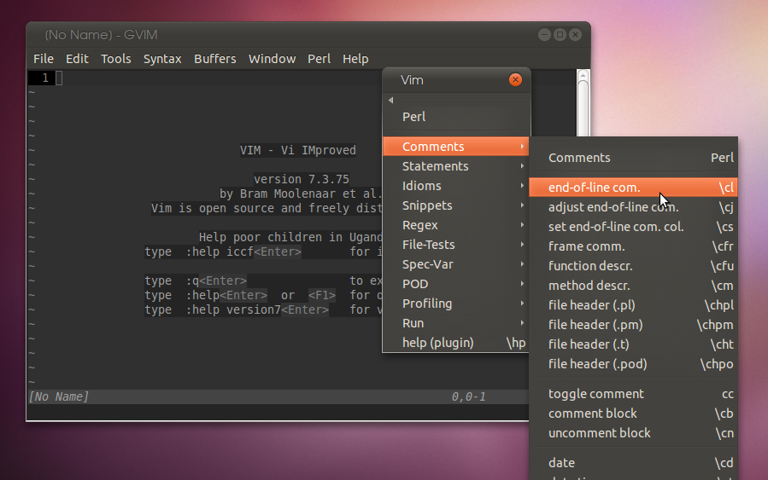Image resolution: width=768 pixels, height=480 pixels.
Task: Click the 0,0-1 cursor position indicator
Action: [x=468, y=396]
